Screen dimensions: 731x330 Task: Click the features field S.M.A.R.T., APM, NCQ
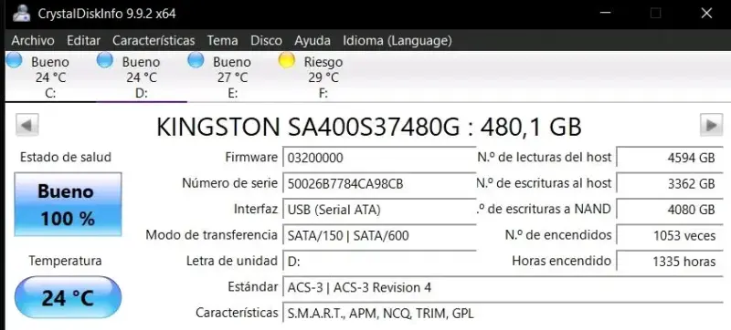(503, 314)
